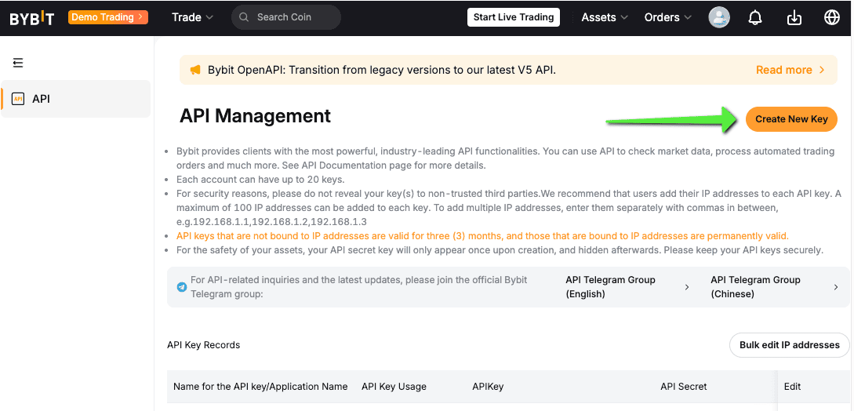Expand the Orders dropdown
This screenshot has width=854, height=411.
point(667,17)
